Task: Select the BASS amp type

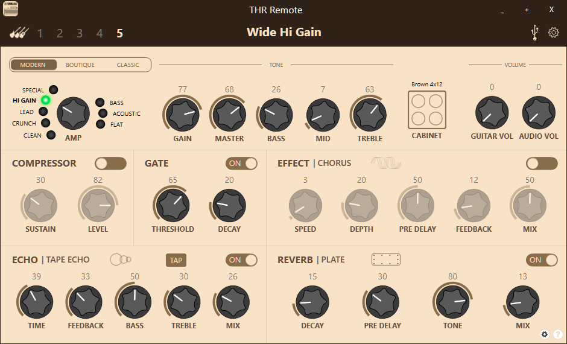Action: tap(100, 103)
